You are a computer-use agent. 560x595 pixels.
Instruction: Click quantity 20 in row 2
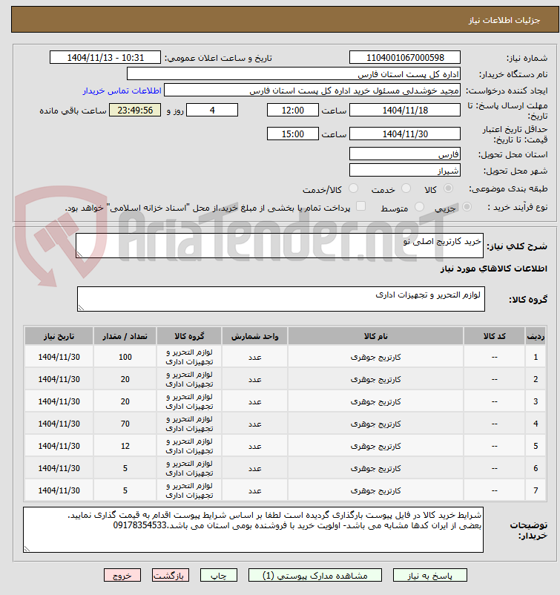(125, 379)
